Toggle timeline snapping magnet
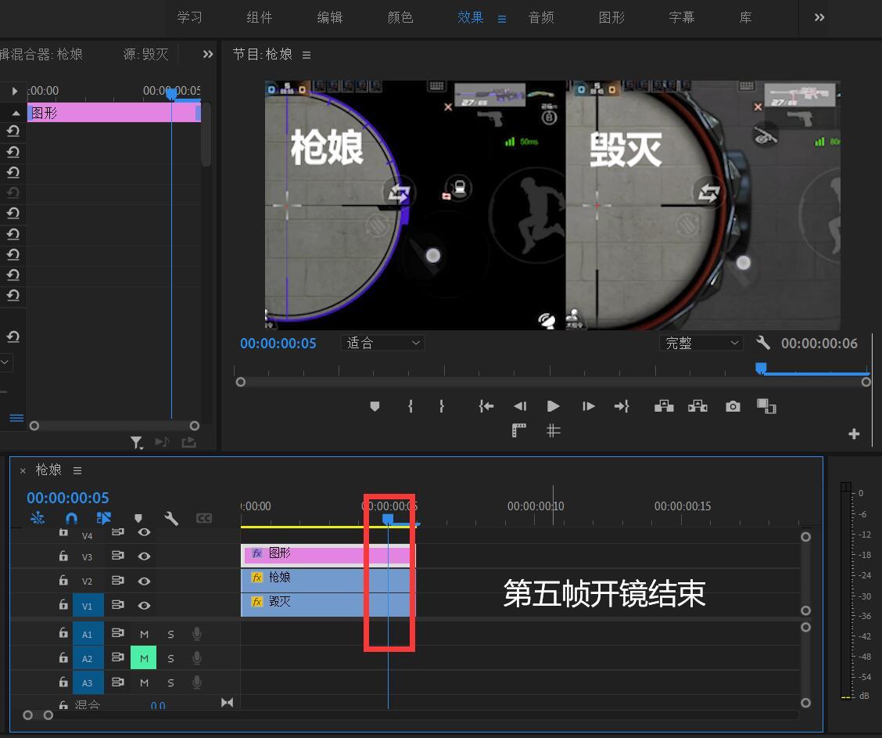 point(71,518)
